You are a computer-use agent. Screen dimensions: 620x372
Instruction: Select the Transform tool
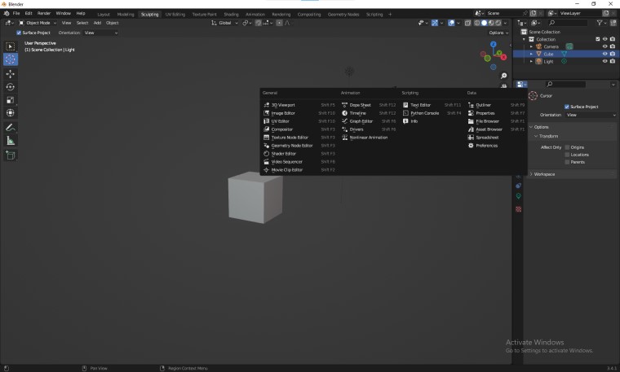[x=11, y=113]
